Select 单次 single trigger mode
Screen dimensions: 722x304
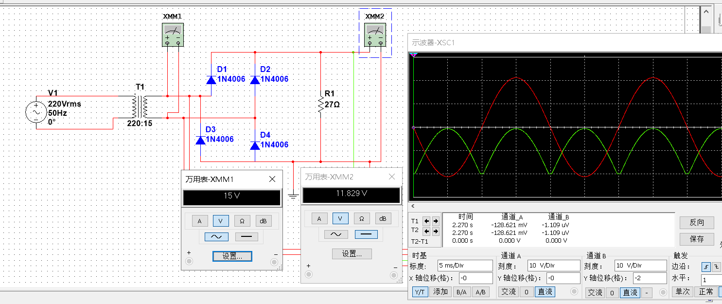pyautogui.click(x=682, y=292)
